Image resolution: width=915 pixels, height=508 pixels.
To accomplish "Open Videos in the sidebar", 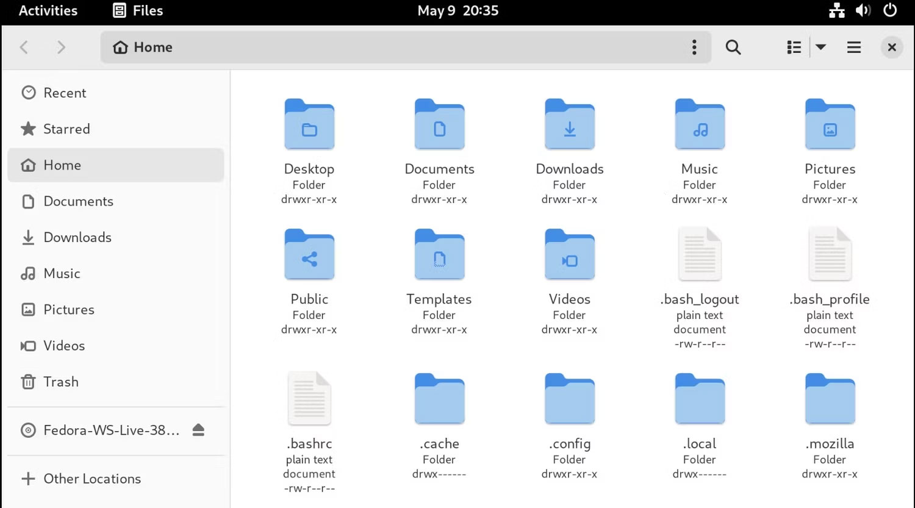I will point(116,345).
